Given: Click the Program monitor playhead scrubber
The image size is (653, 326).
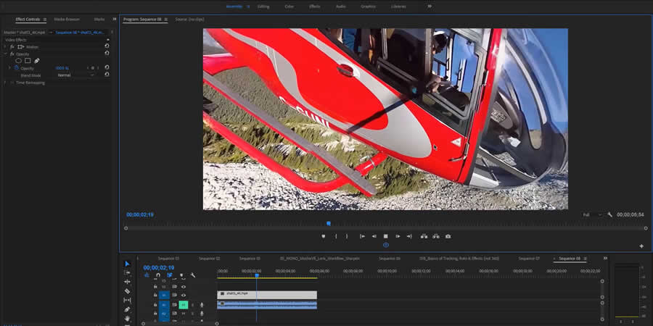Looking at the screenshot, I should click(328, 223).
